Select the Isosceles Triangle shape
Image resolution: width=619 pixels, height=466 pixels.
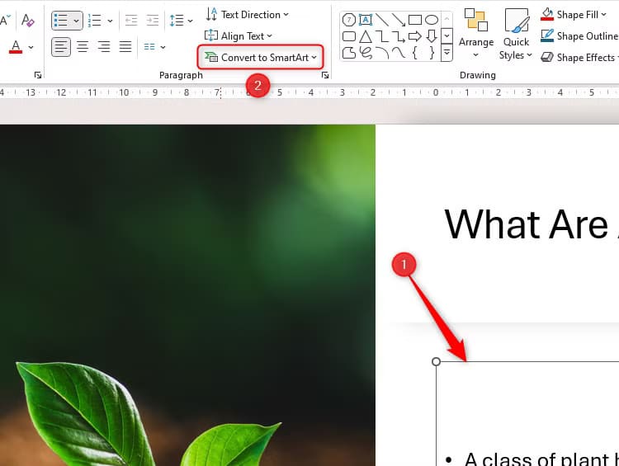[x=366, y=36]
